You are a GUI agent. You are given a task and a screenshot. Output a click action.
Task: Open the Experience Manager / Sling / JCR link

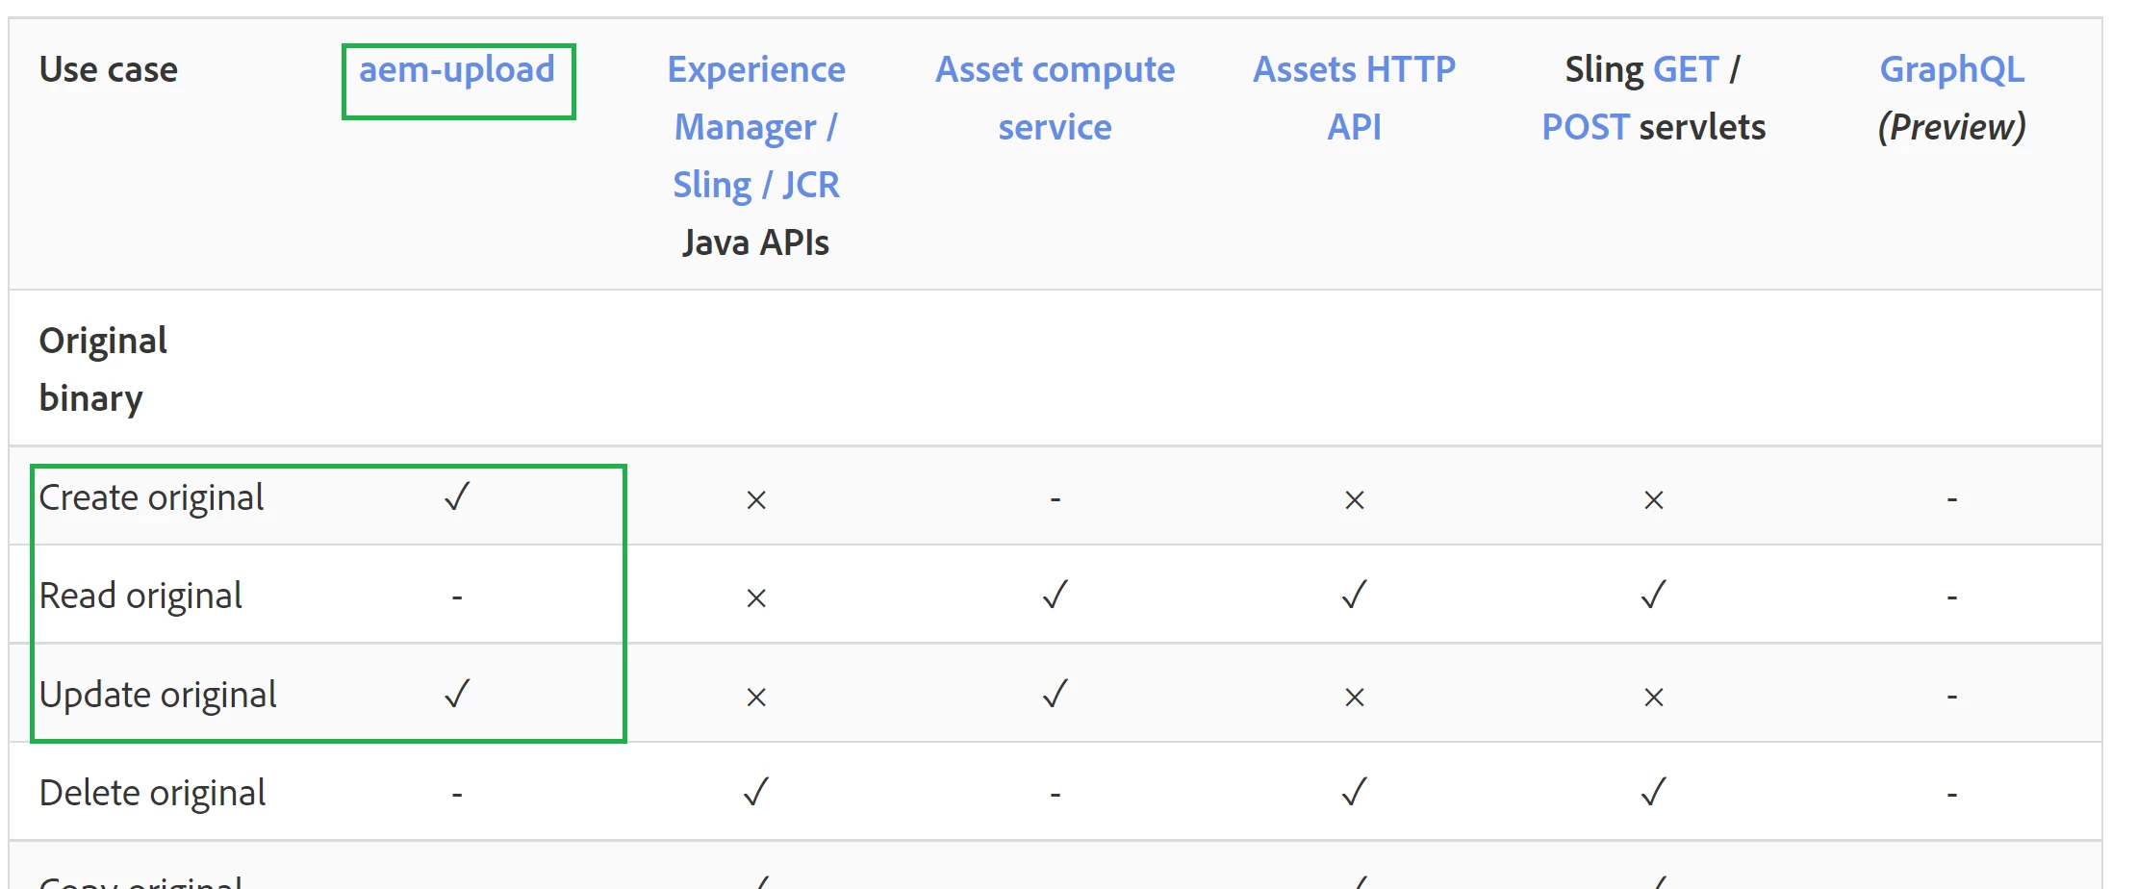coord(756,127)
